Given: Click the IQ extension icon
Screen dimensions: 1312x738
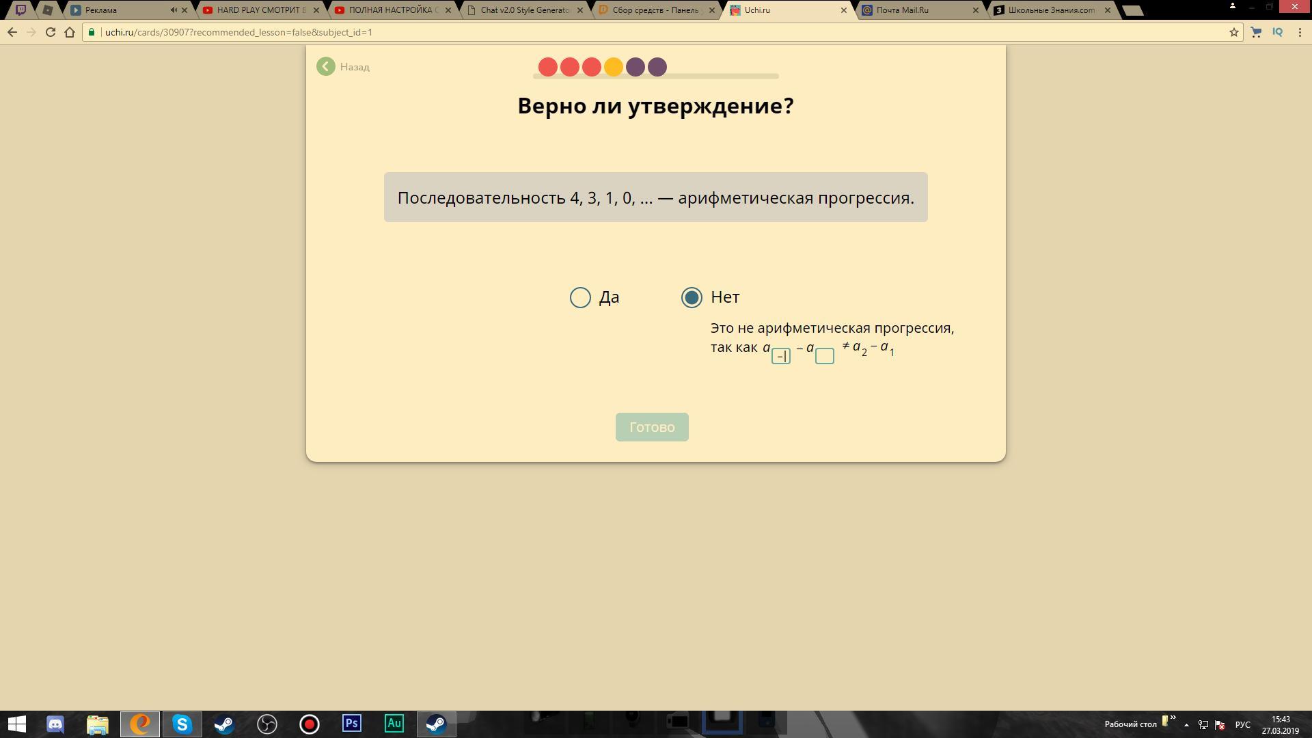Looking at the screenshot, I should (x=1277, y=32).
